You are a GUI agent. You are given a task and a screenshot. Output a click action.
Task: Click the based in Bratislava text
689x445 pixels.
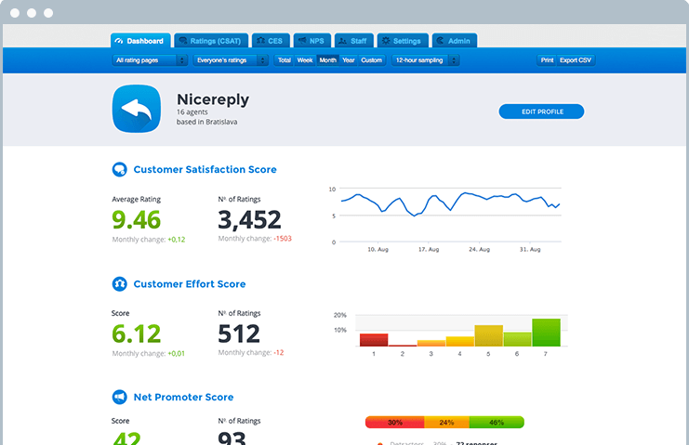tap(206, 122)
